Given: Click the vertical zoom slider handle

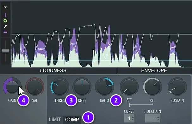Looking at the screenshot, I should click(x=5, y=51).
